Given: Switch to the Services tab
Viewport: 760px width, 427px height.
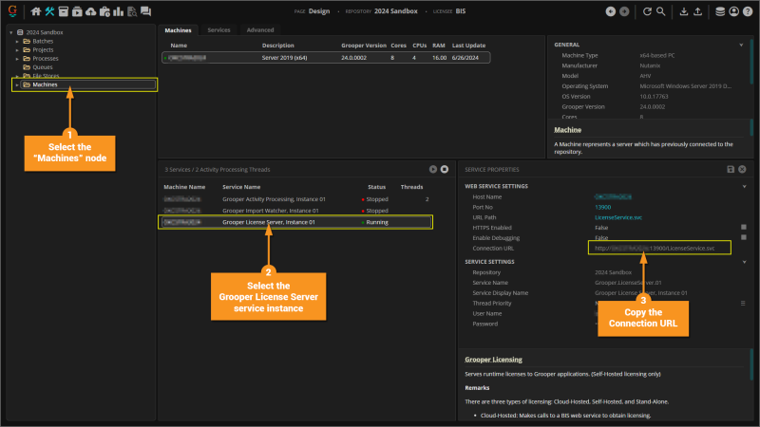Looking at the screenshot, I should click(218, 30).
